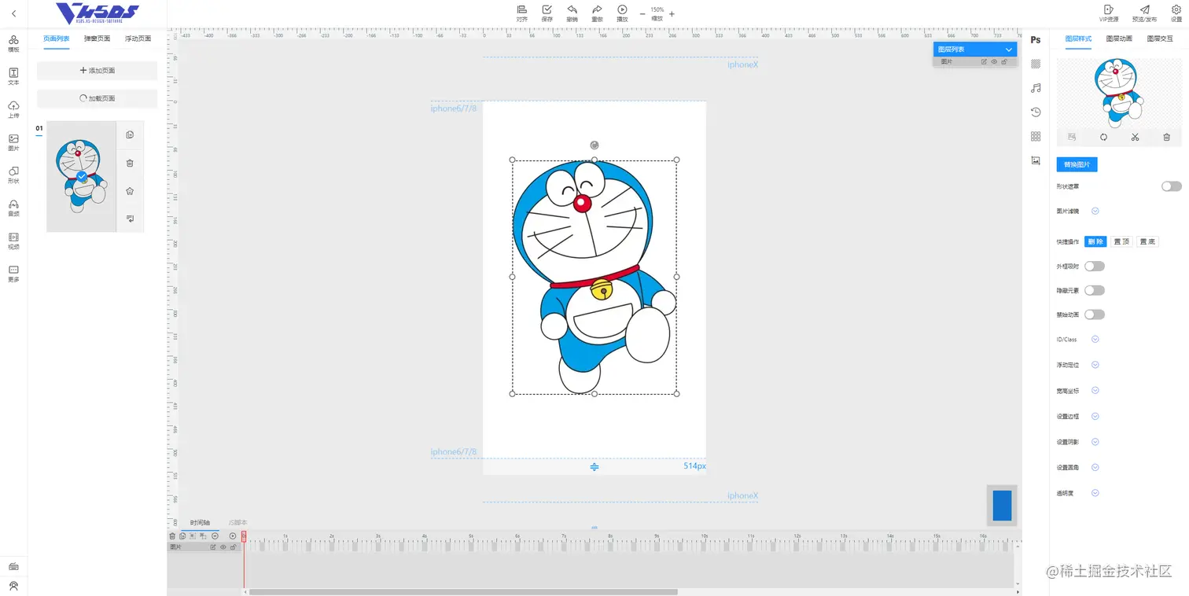1189x596 pixels.
Task: Open the grid icon in right strip
Action: pyautogui.click(x=1036, y=136)
